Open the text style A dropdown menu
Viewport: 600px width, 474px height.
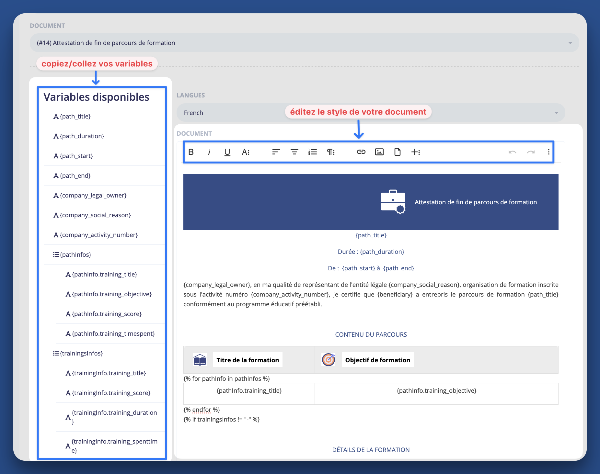(246, 152)
